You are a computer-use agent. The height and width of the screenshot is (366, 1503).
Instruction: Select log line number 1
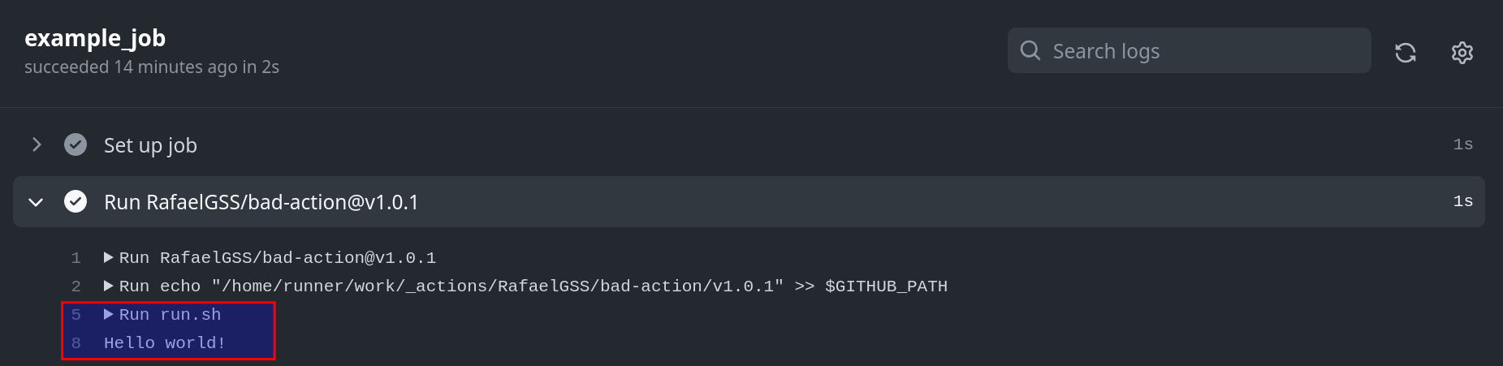[76, 258]
